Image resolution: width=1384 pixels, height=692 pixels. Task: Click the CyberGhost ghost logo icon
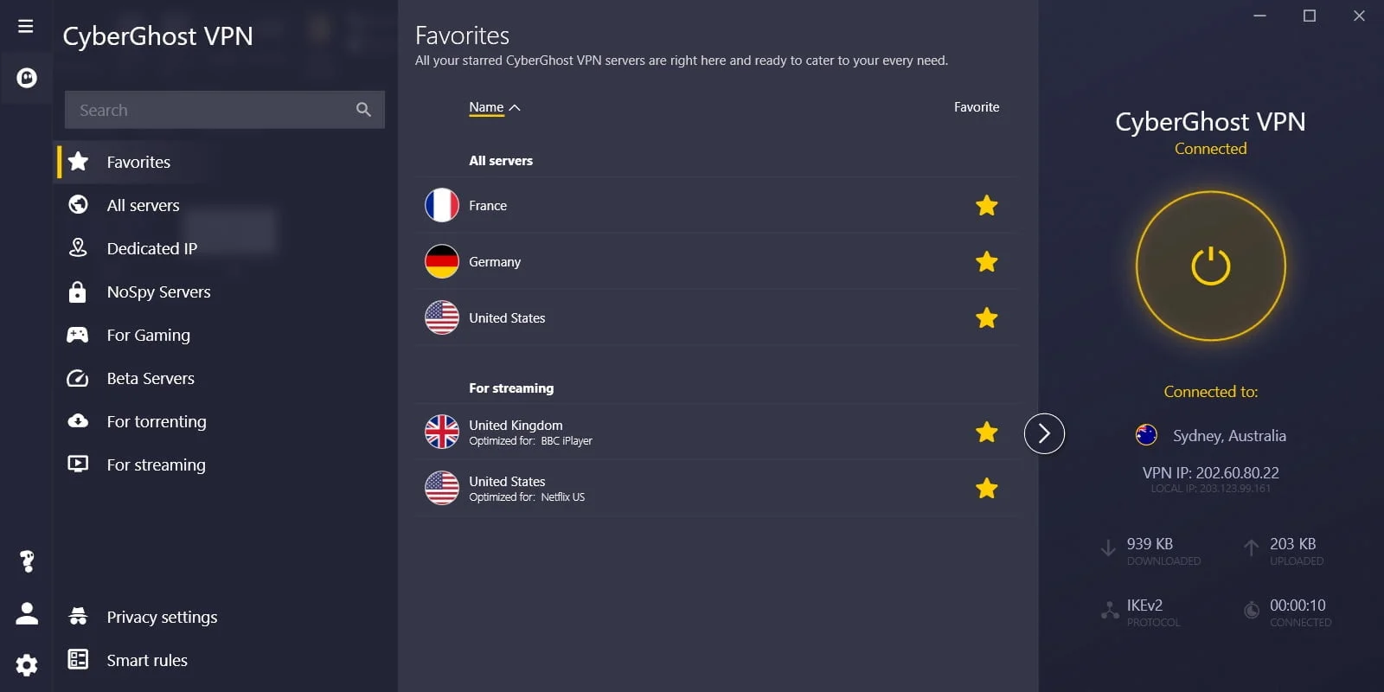[x=27, y=79]
